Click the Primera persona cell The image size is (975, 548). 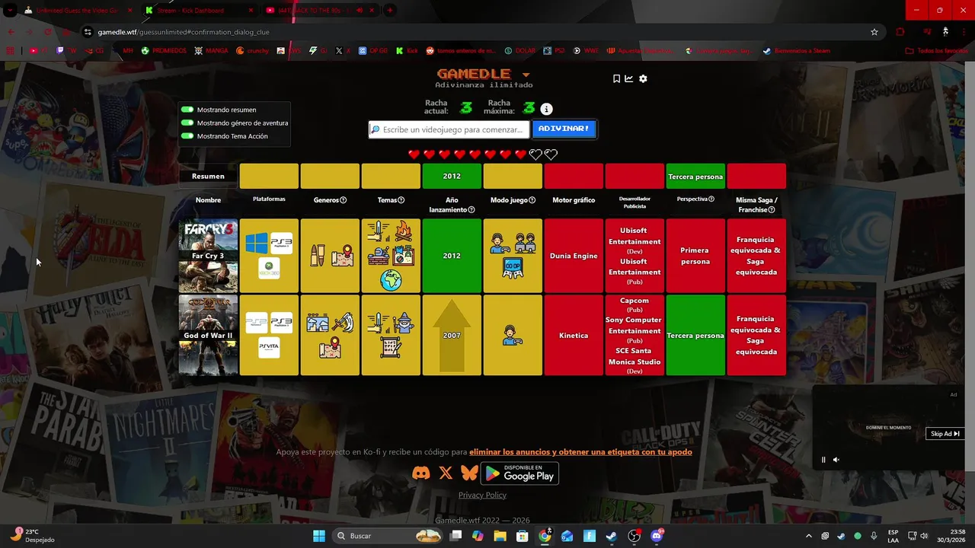(x=695, y=256)
